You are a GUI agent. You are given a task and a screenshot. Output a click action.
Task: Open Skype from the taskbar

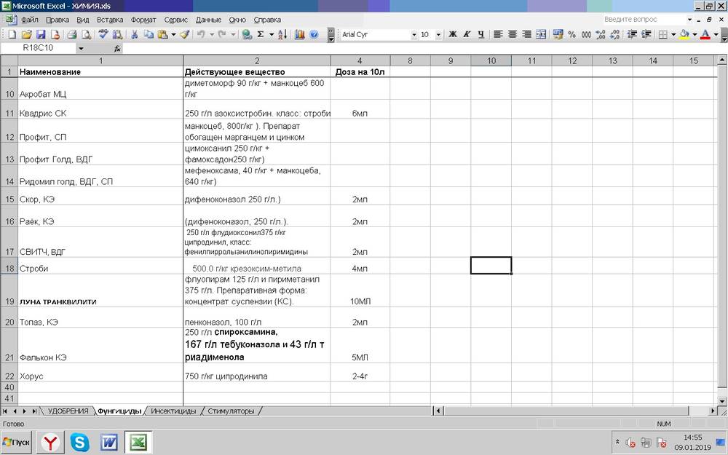[79, 443]
